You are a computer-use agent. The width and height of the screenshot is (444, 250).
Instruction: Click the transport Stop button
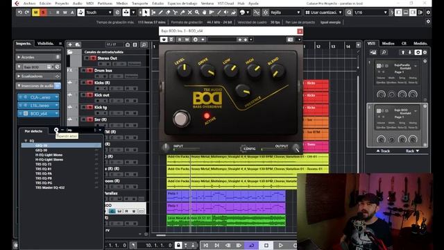tap(266, 245)
